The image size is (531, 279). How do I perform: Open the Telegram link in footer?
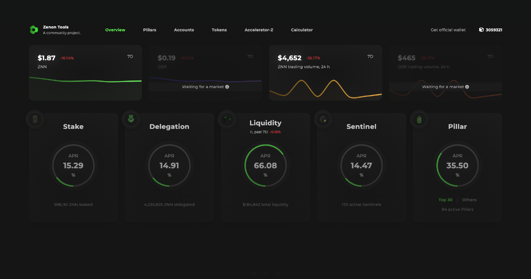[277, 274]
